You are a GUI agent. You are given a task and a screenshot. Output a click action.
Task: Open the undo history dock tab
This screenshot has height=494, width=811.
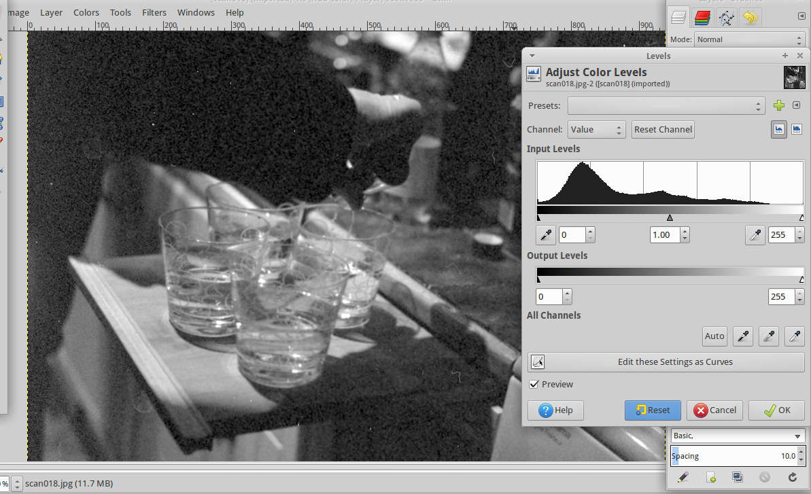750,18
